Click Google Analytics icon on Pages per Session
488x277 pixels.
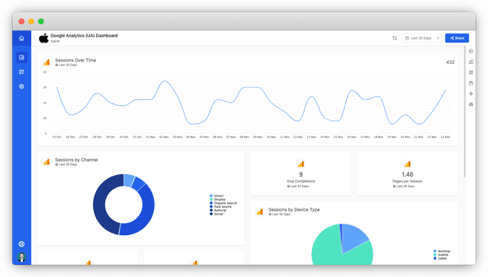click(x=407, y=164)
